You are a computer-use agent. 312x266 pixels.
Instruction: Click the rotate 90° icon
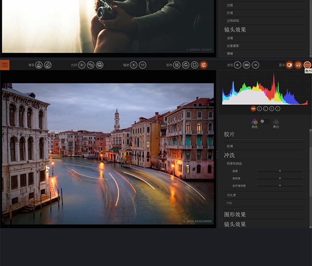[185, 65]
